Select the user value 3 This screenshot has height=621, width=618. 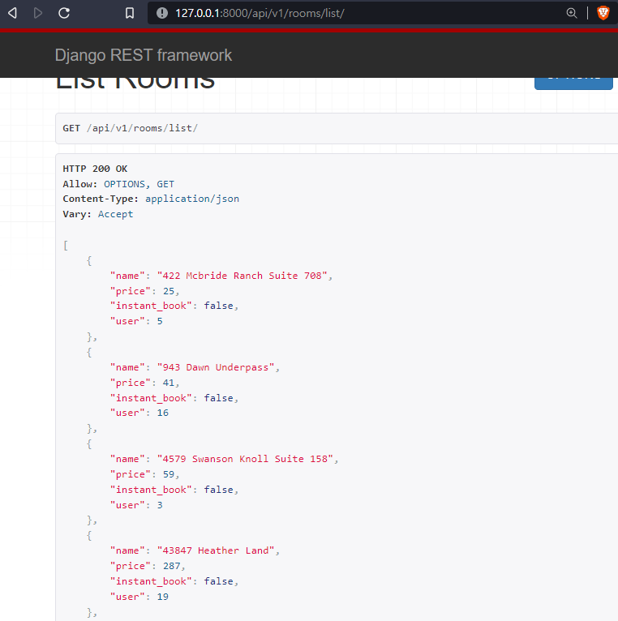point(160,505)
